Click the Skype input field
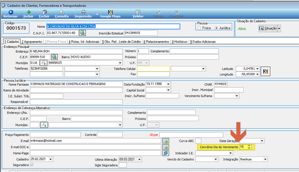 [191, 135]
